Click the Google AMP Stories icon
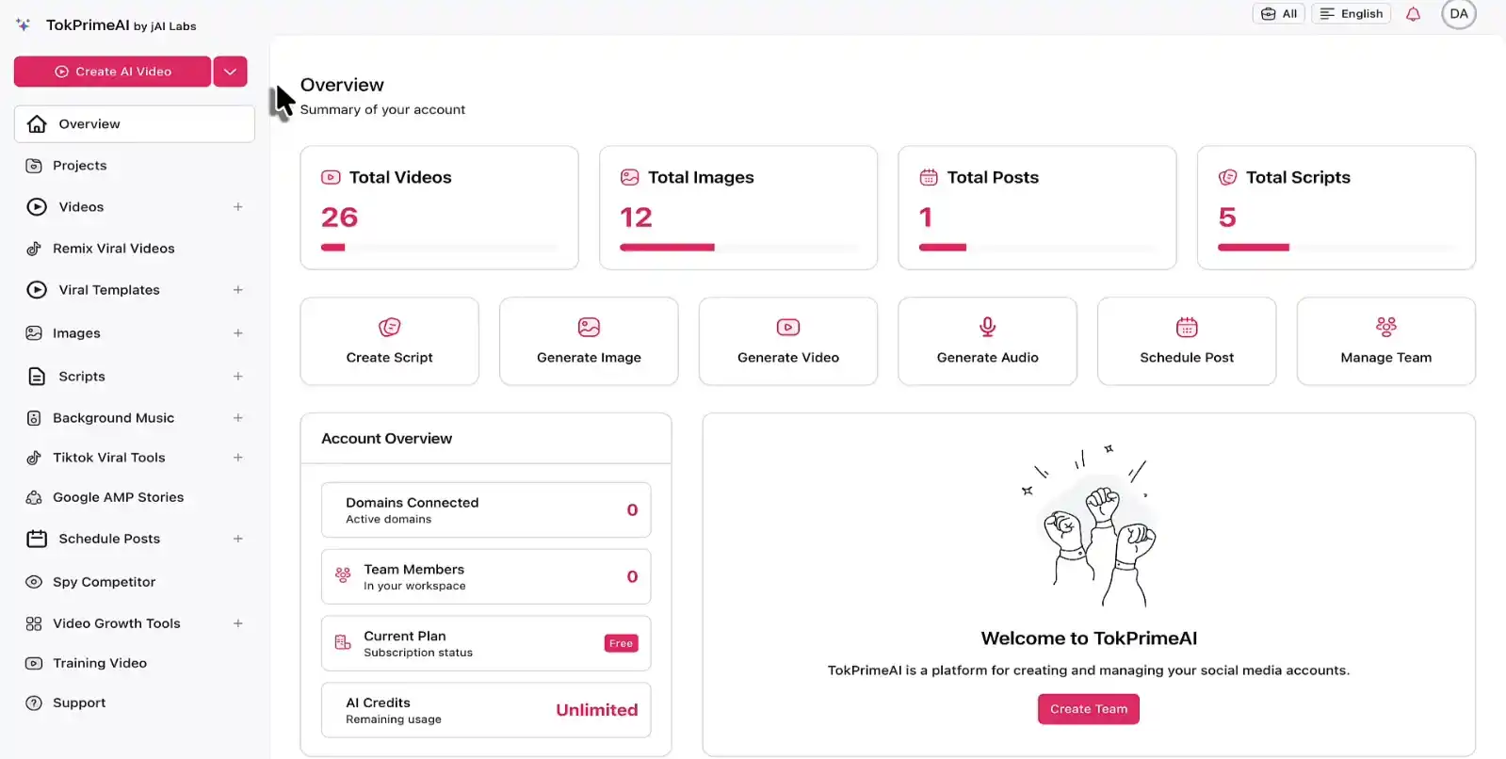 pyautogui.click(x=34, y=497)
